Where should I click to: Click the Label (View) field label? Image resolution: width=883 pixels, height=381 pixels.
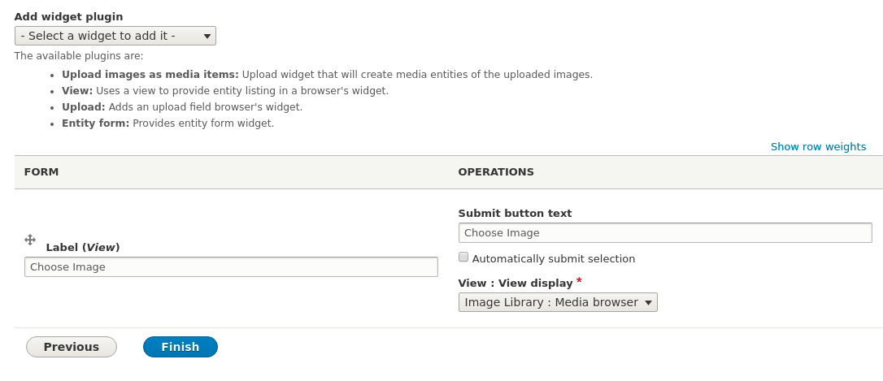83,248
